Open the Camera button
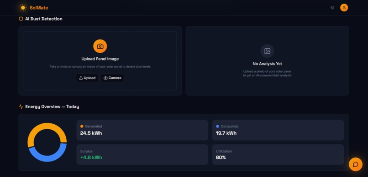Screen dimensions: 368x177 [112, 78]
